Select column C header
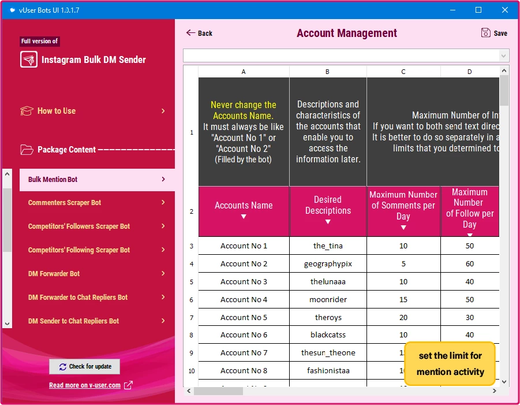This screenshot has height=405, width=520. pyautogui.click(x=403, y=72)
